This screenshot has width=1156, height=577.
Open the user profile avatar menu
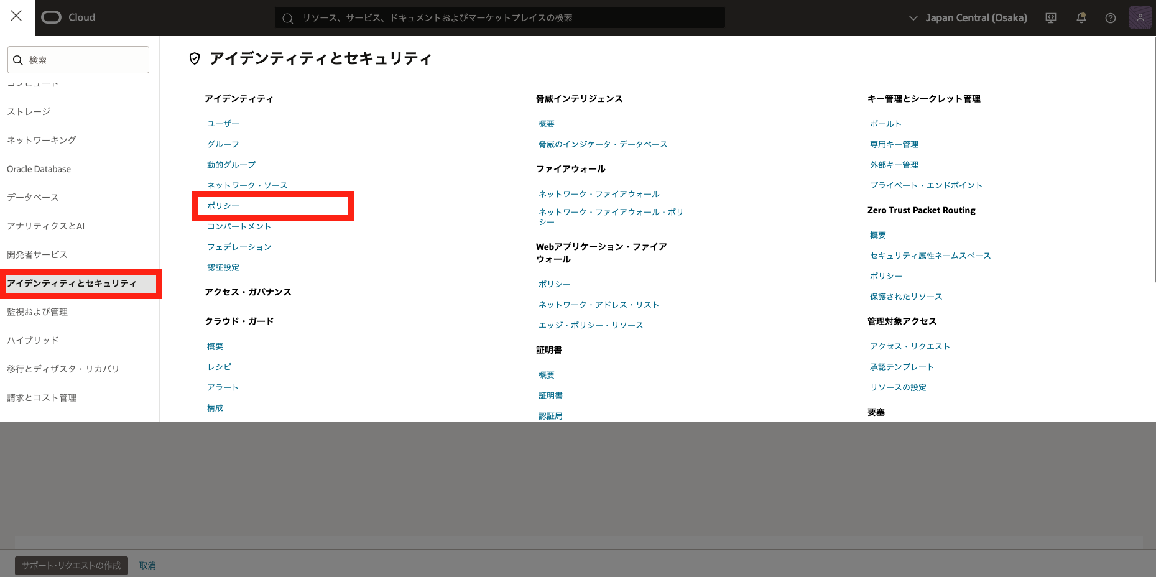[1140, 18]
